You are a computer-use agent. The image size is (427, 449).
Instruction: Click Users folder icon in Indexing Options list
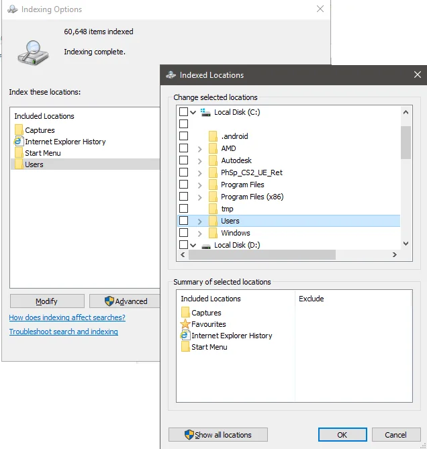pyautogui.click(x=19, y=164)
